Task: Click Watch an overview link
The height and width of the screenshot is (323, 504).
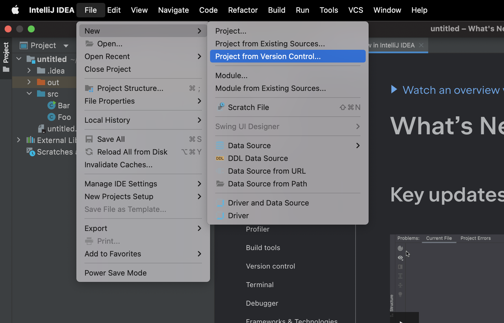Action: (451, 90)
